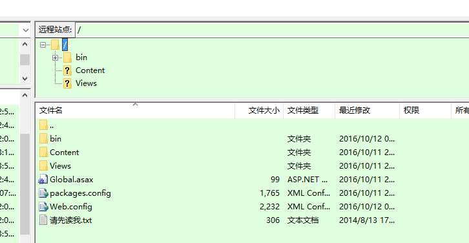Click local tree scrollbar down arrow
Image resolution: width=469 pixels, height=243 pixels.
pyautogui.click(x=25, y=78)
